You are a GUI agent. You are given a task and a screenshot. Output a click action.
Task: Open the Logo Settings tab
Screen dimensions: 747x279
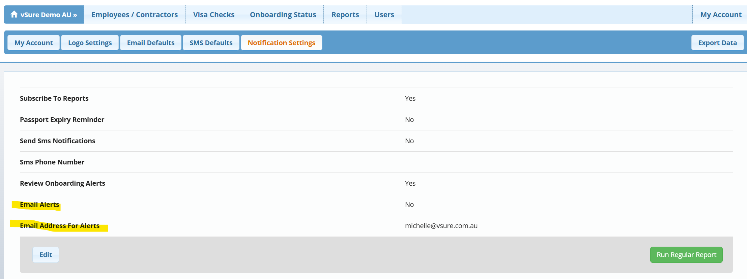pyautogui.click(x=90, y=43)
